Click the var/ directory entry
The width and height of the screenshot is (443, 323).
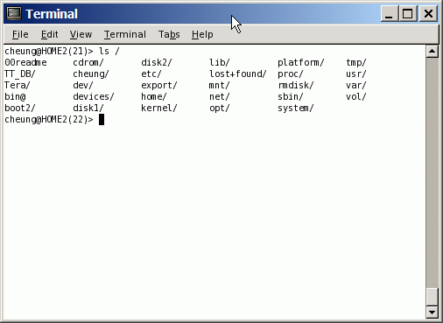pyautogui.click(x=356, y=85)
